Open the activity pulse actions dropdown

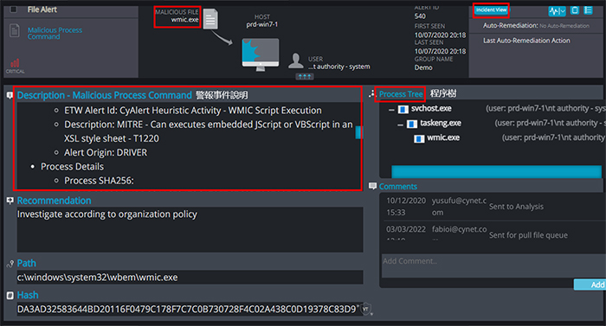[557, 11]
